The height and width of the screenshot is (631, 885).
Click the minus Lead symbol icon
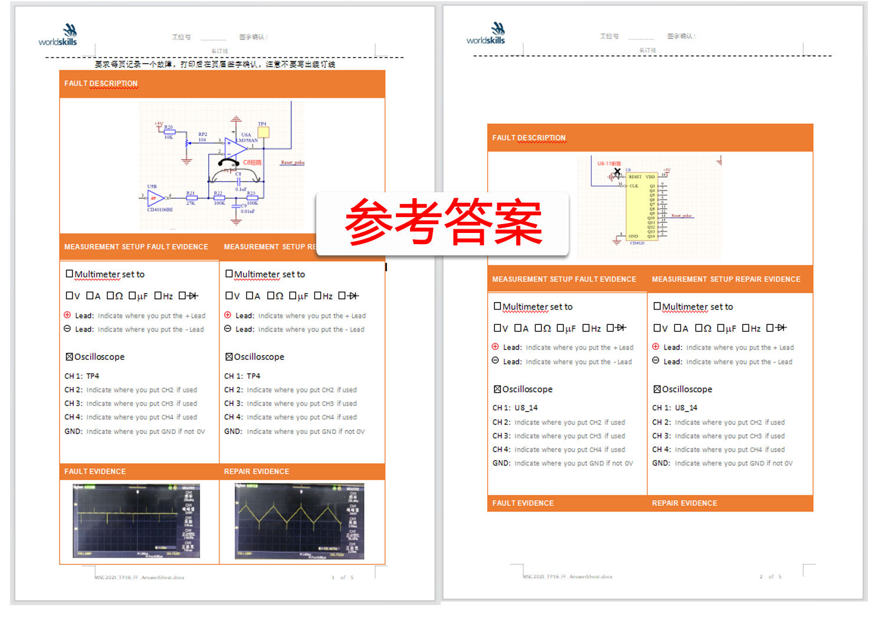pyautogui.click(x=67, y=329)
